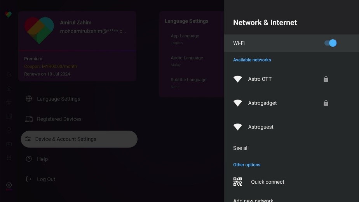The width and height of the screenshot is (359, 202).
Task: Click the Amirul Zahim profile name
Action: click(76, 23)
